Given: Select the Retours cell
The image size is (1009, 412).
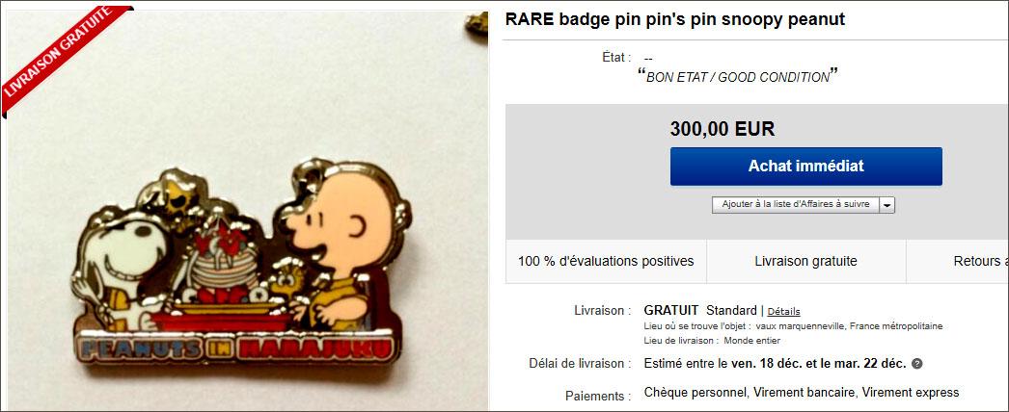Looking at the screenshot, I should pyautogui.click(x=958, y=261).
